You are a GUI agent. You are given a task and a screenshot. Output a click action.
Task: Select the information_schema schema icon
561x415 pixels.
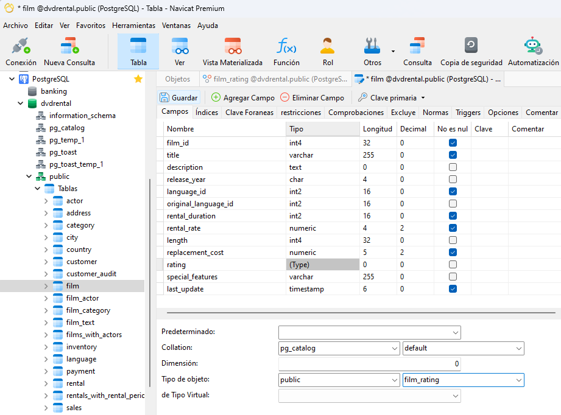[x=41, y=116]
